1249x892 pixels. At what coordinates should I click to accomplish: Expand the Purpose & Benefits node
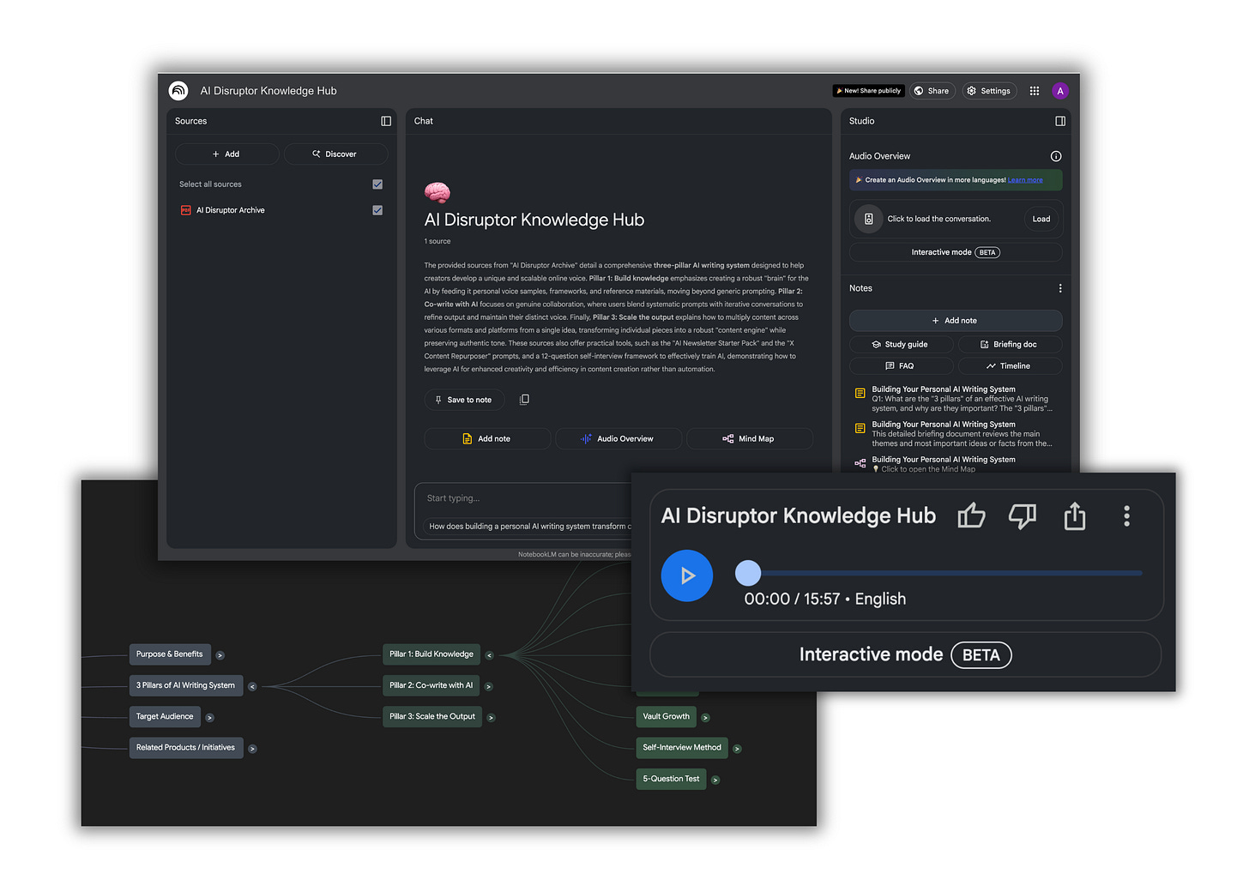tap(220, 655)
